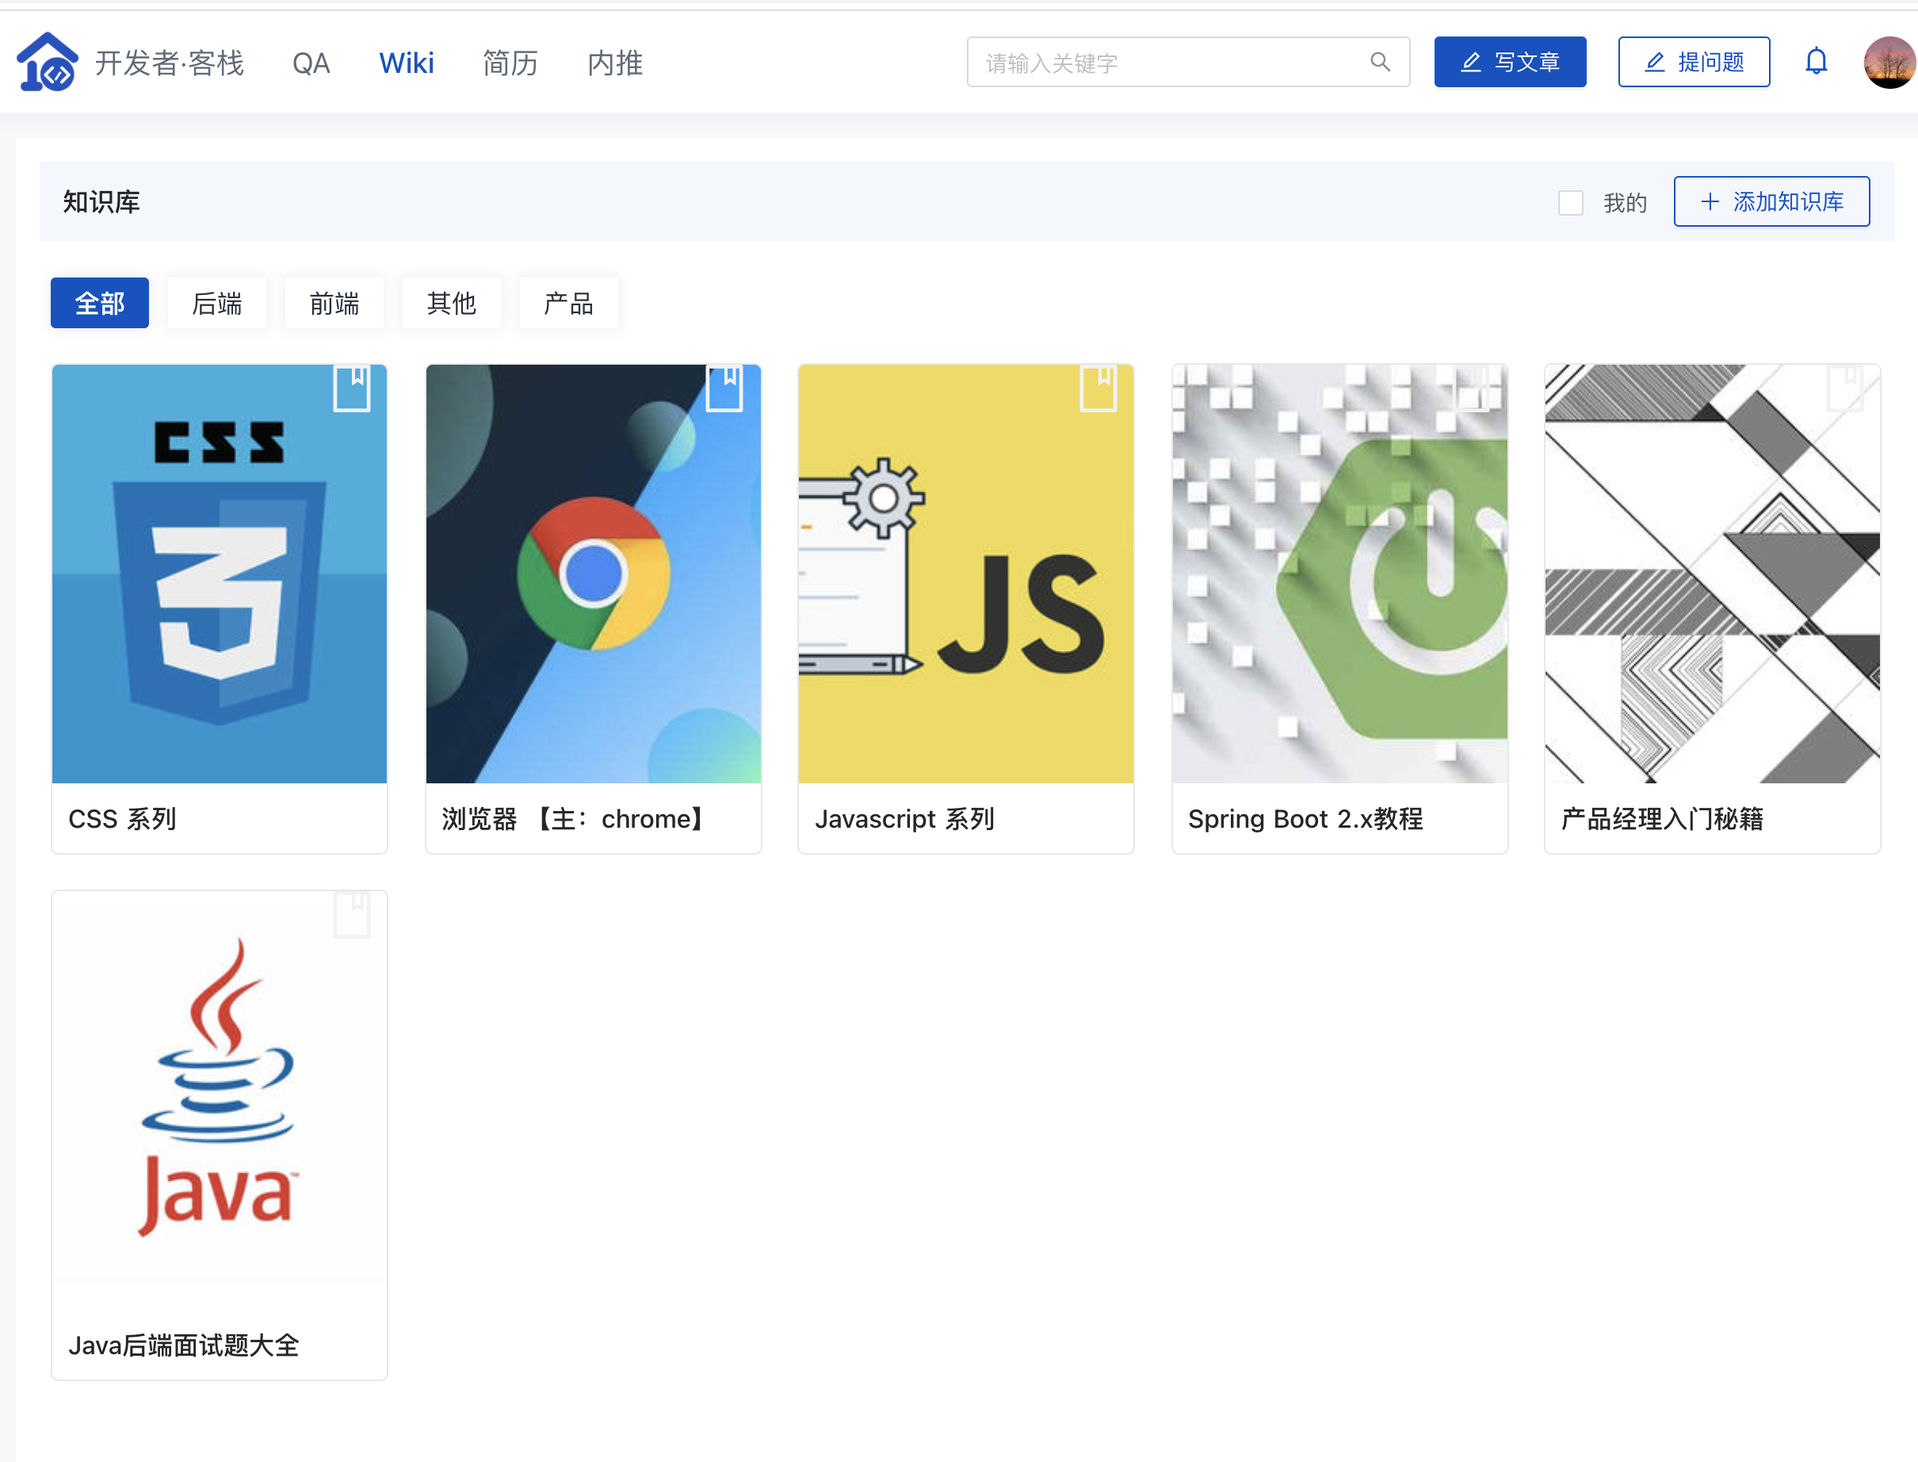The height and width of the screenshot is (1462, 1918).
Task: Click the Spring Boot 2.x教程 title
Action: 1305,819
